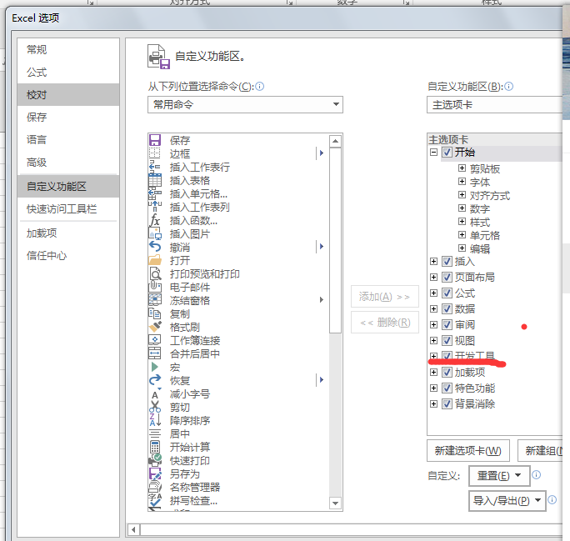
Task: Open the 信任中心 category
Action: pyautogui.click(x=68, y=256)
